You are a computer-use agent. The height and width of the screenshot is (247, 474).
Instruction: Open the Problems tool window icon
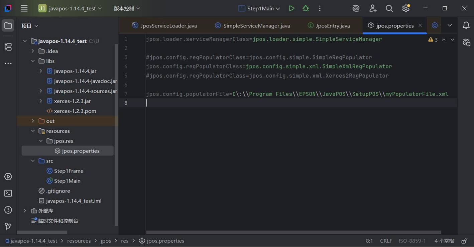click(8, 210)
